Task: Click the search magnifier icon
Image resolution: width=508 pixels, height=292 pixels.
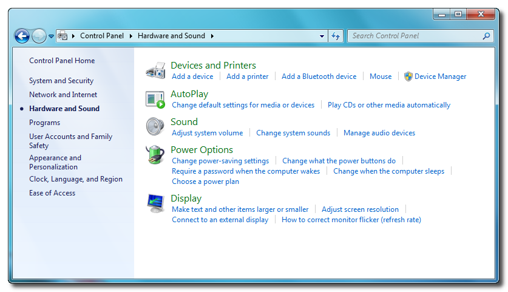Action: [486, 36]
